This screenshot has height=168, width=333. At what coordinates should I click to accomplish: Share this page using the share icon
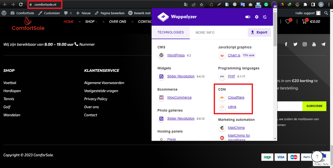pos(194,4)
